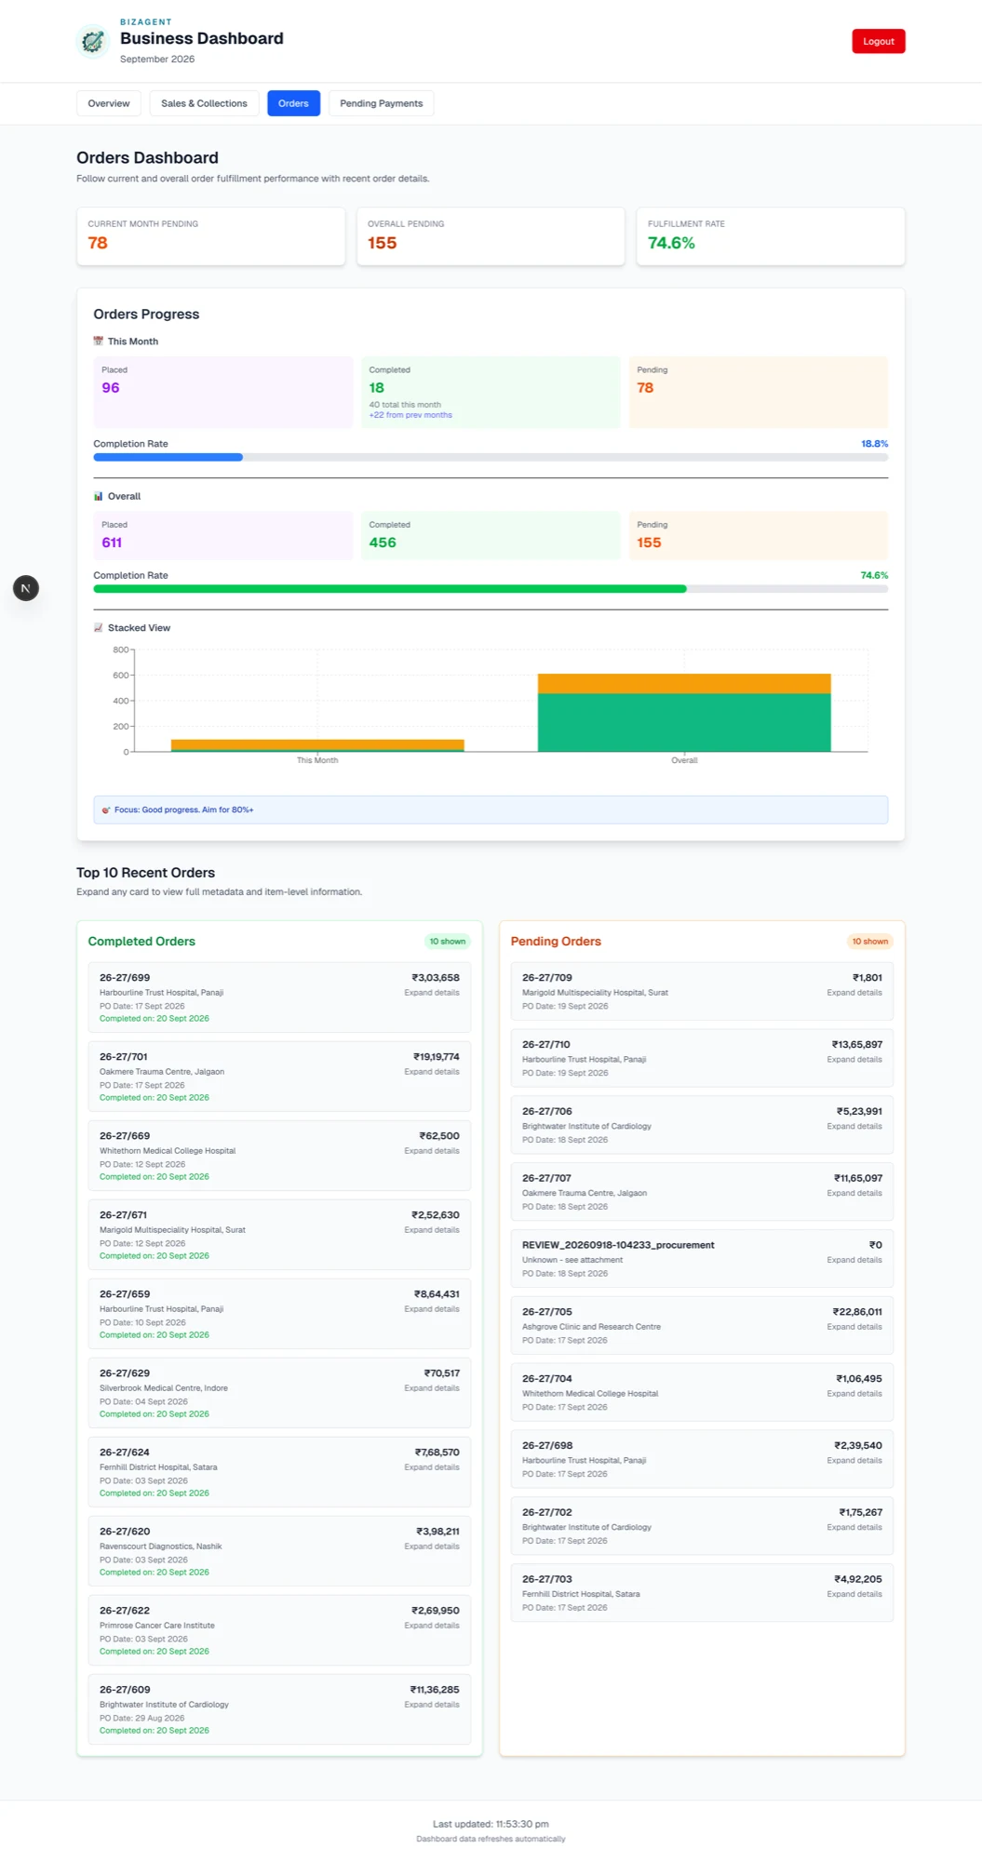Click order number 26-27/620

(x=125, y=1532)
